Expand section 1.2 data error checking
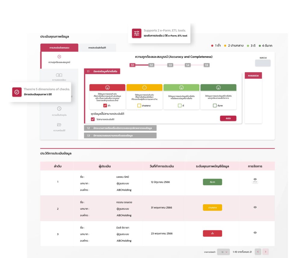This screenshot has width=308, height=258. point(120,128)
